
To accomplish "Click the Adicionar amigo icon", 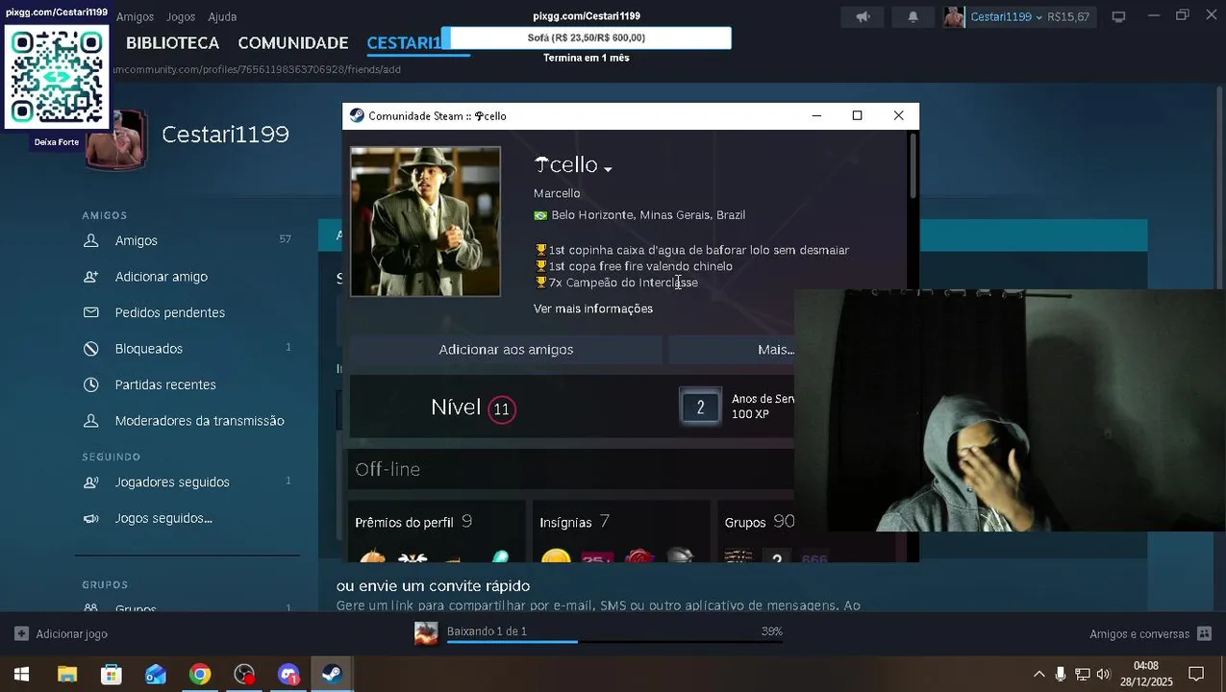I will 91,277.
